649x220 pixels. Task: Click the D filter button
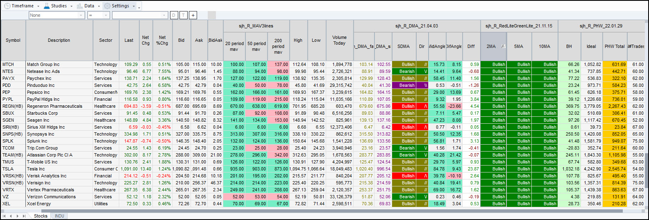(174, 15)
